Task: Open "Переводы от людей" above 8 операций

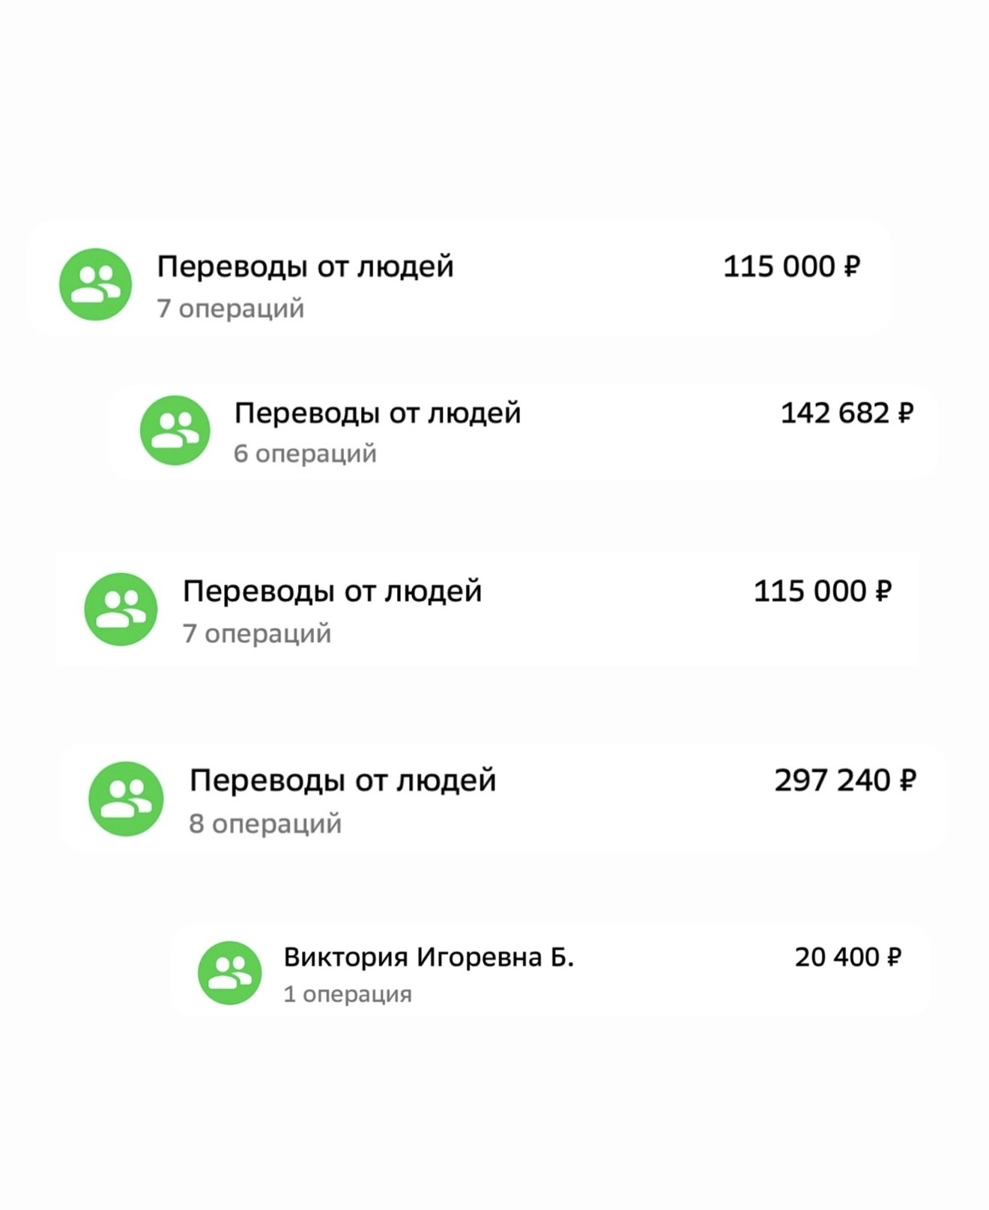Action: [x=342, y=781]
